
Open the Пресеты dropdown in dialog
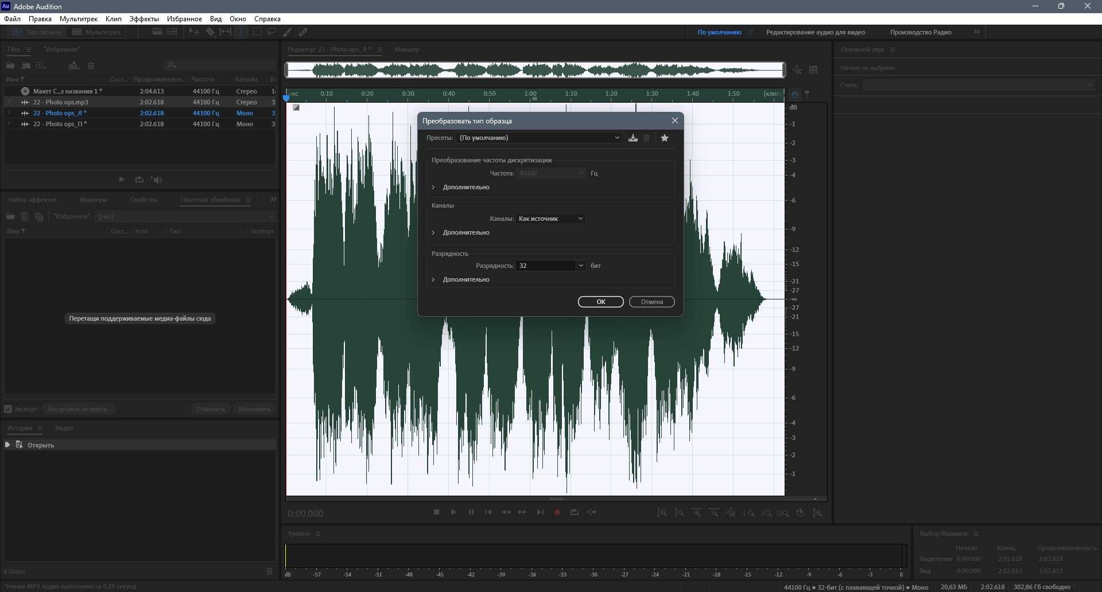(539, 138)
